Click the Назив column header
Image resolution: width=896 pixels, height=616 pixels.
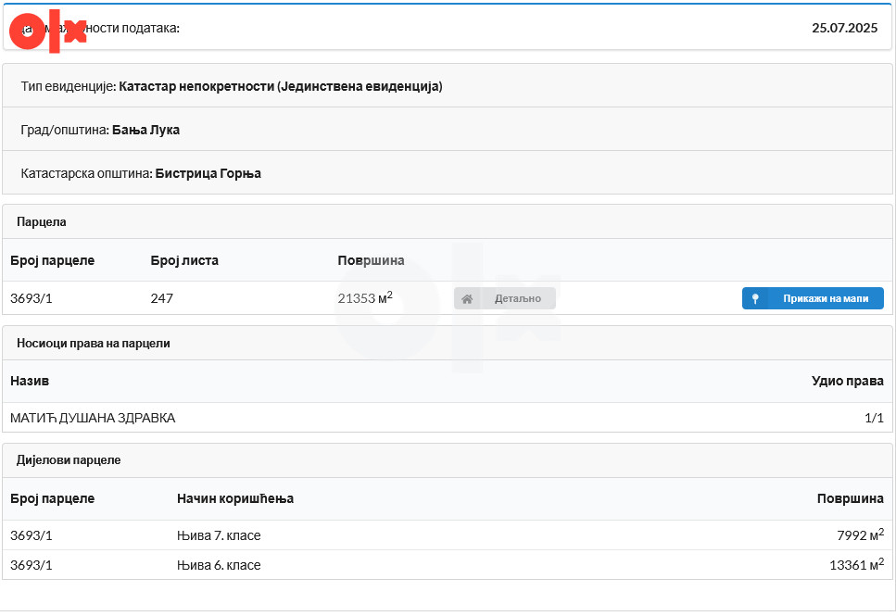(30, 381)
